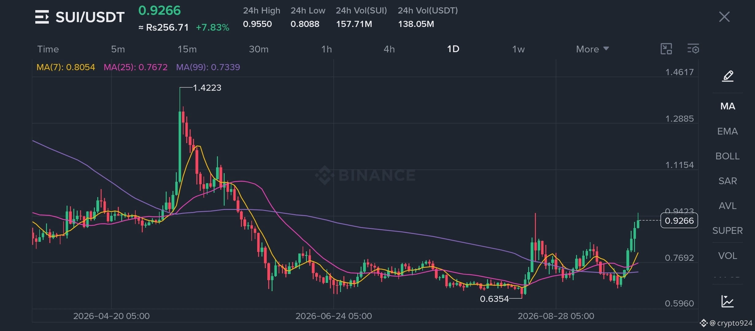Show the VOL volume indicator

click(x=727, y=256)
